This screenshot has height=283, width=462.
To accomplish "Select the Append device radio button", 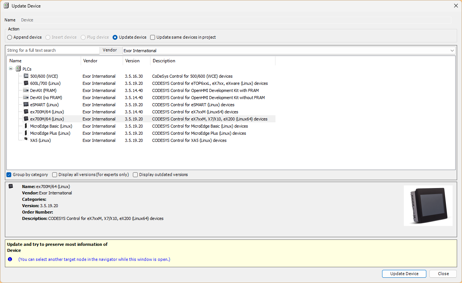I will 10,37.
